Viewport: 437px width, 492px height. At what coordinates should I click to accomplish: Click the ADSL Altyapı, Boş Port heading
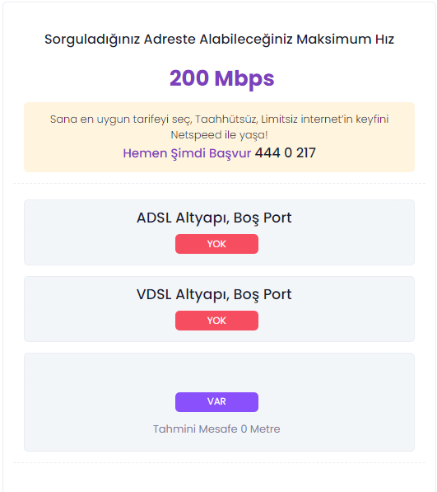tap(214, 218)
